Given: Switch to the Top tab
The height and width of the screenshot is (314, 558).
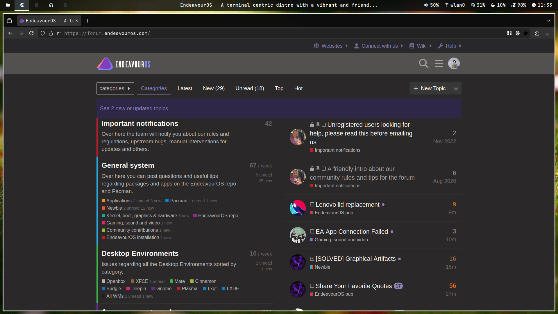Looking at the screenshot, I should point(279,88).
